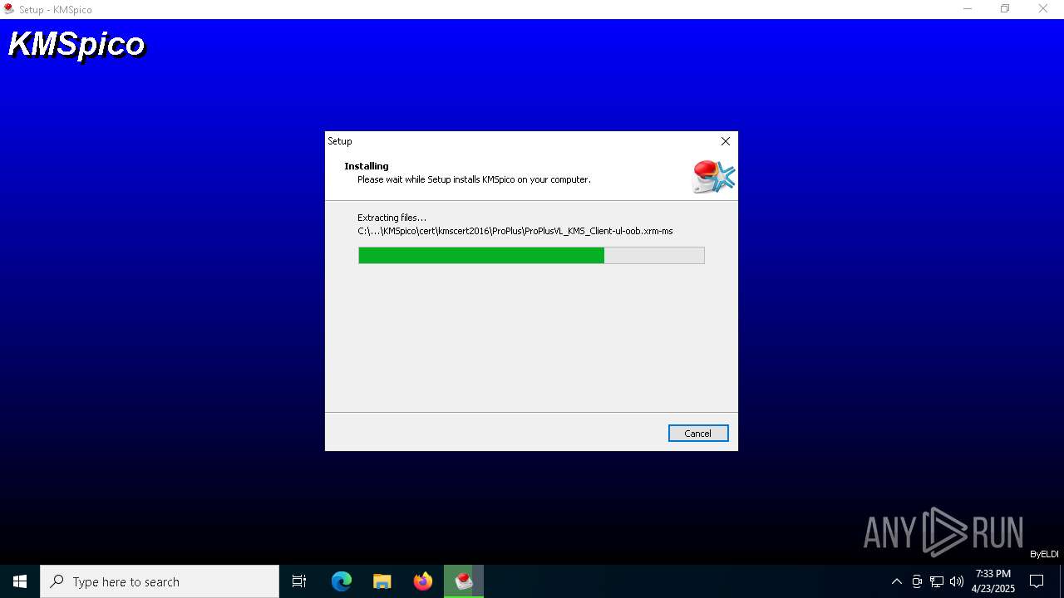Show hidden system tray icons

896,581
